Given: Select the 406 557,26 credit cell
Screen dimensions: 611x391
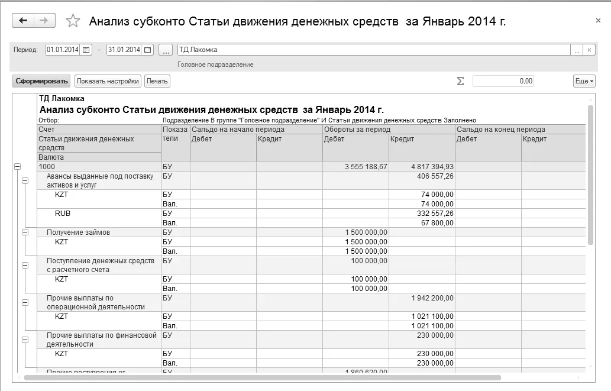Looking at the screenshot, I should tap(422, 180).
